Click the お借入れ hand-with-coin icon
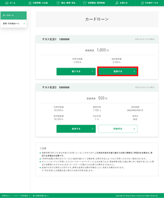The width and height of the screenshot is (164, 198). pyautogui.click(x=117, y=3)
